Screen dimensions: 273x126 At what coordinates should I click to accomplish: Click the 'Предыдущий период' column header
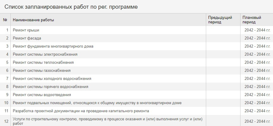click(x=220, y=20)
